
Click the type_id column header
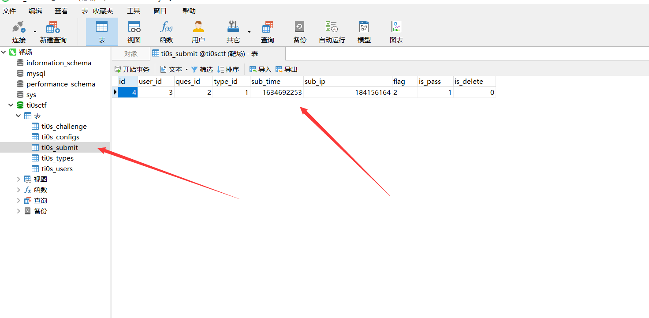[231, 82]
